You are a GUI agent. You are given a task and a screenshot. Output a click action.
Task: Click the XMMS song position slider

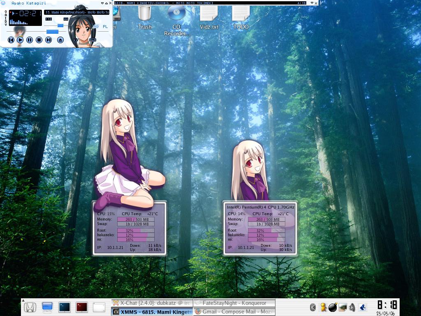coord(52,32)
